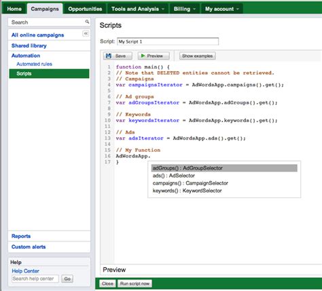
Task: Click the Preview panel heading
Action: point(114,270)
